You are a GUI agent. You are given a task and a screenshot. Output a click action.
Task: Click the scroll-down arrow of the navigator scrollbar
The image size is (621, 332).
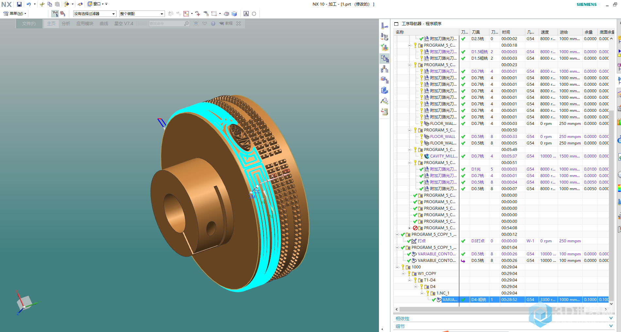611,304
